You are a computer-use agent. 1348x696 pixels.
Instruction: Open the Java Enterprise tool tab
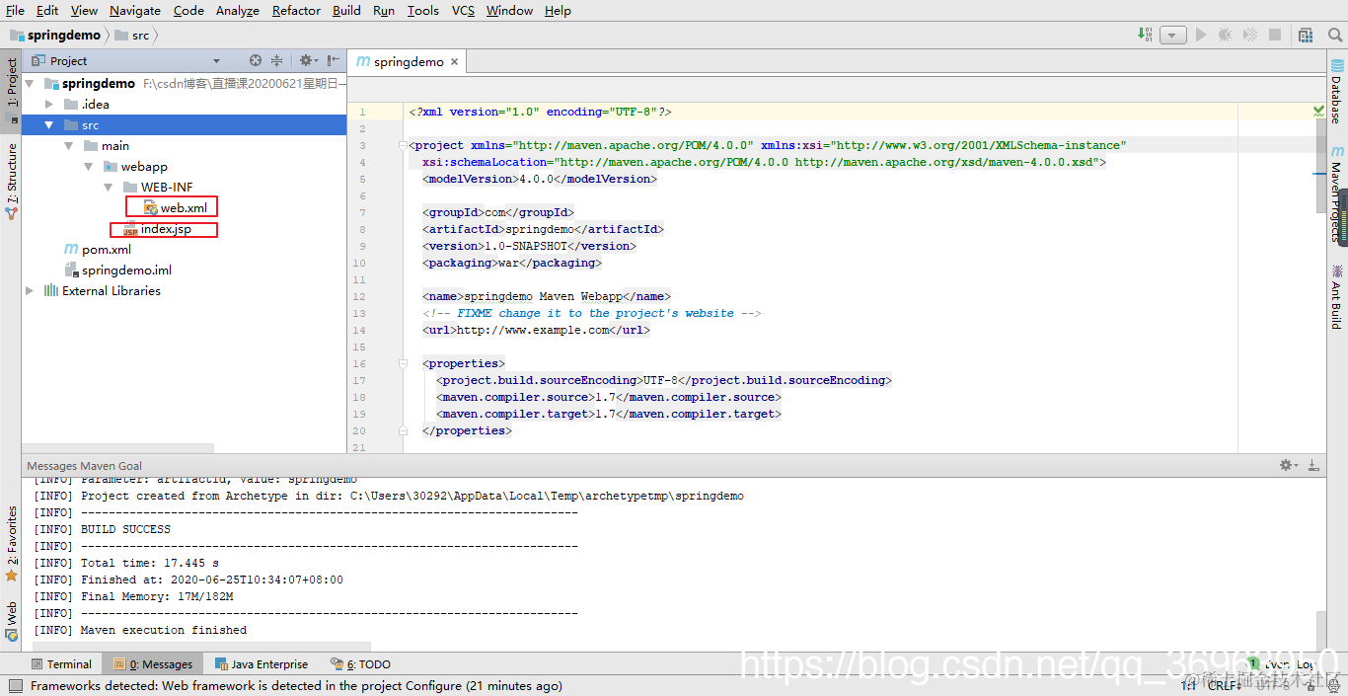click(262, 664)
